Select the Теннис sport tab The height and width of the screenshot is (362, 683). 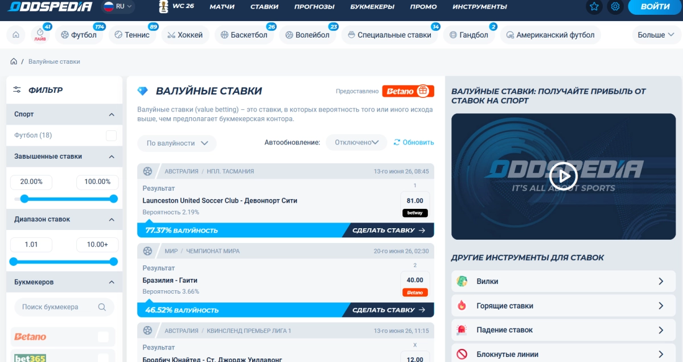(132, 35)
